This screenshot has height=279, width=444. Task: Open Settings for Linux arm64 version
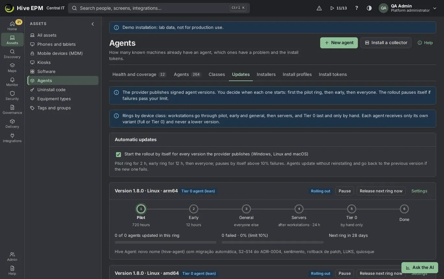point(419,191)
